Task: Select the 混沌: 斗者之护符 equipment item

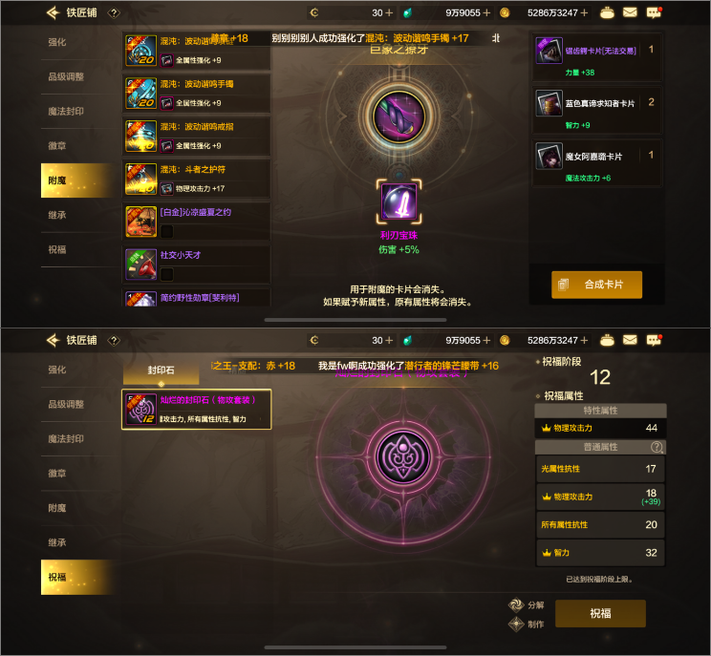Action: point(196,179)
